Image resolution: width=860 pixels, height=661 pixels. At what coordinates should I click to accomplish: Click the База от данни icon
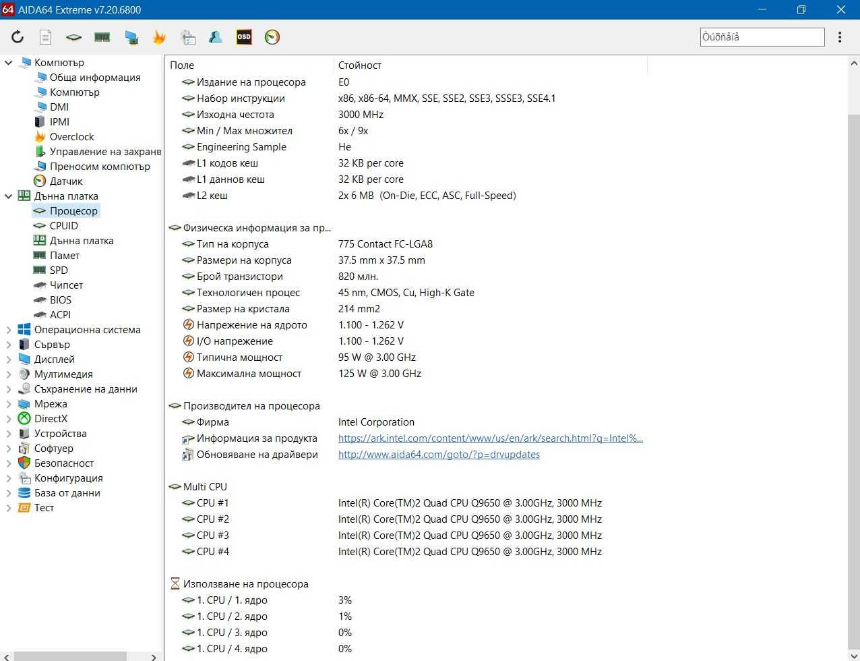click(x=24, y=493)
